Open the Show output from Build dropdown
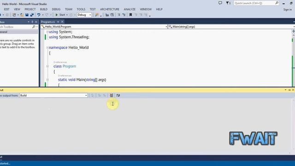This screenshot has width=295, height=166. coord(53,95)
